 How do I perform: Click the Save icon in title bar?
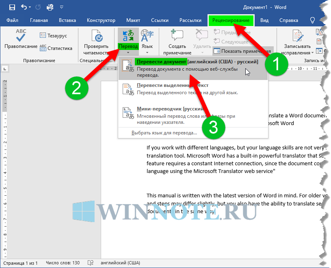(x=12, y=7)
